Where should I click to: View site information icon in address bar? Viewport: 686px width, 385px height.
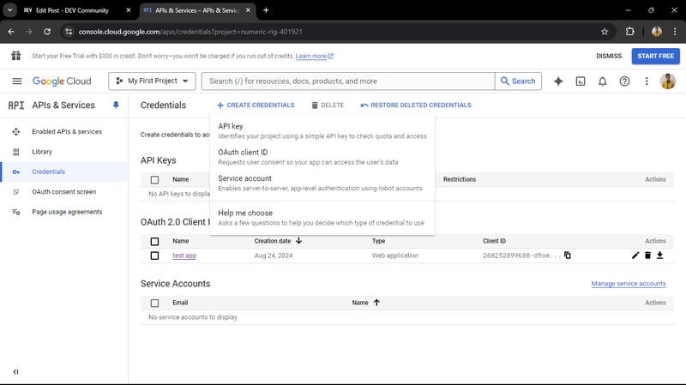coord(69,32)
